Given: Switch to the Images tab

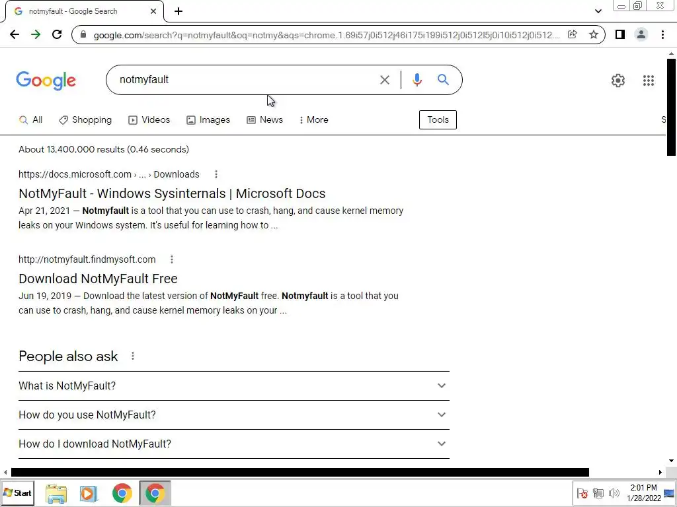Looking at the screenshot, I should coord(208,120).
